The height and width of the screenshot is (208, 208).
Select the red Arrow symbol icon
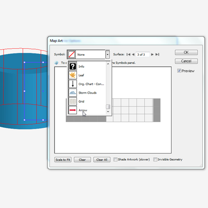tap(73, 110)
